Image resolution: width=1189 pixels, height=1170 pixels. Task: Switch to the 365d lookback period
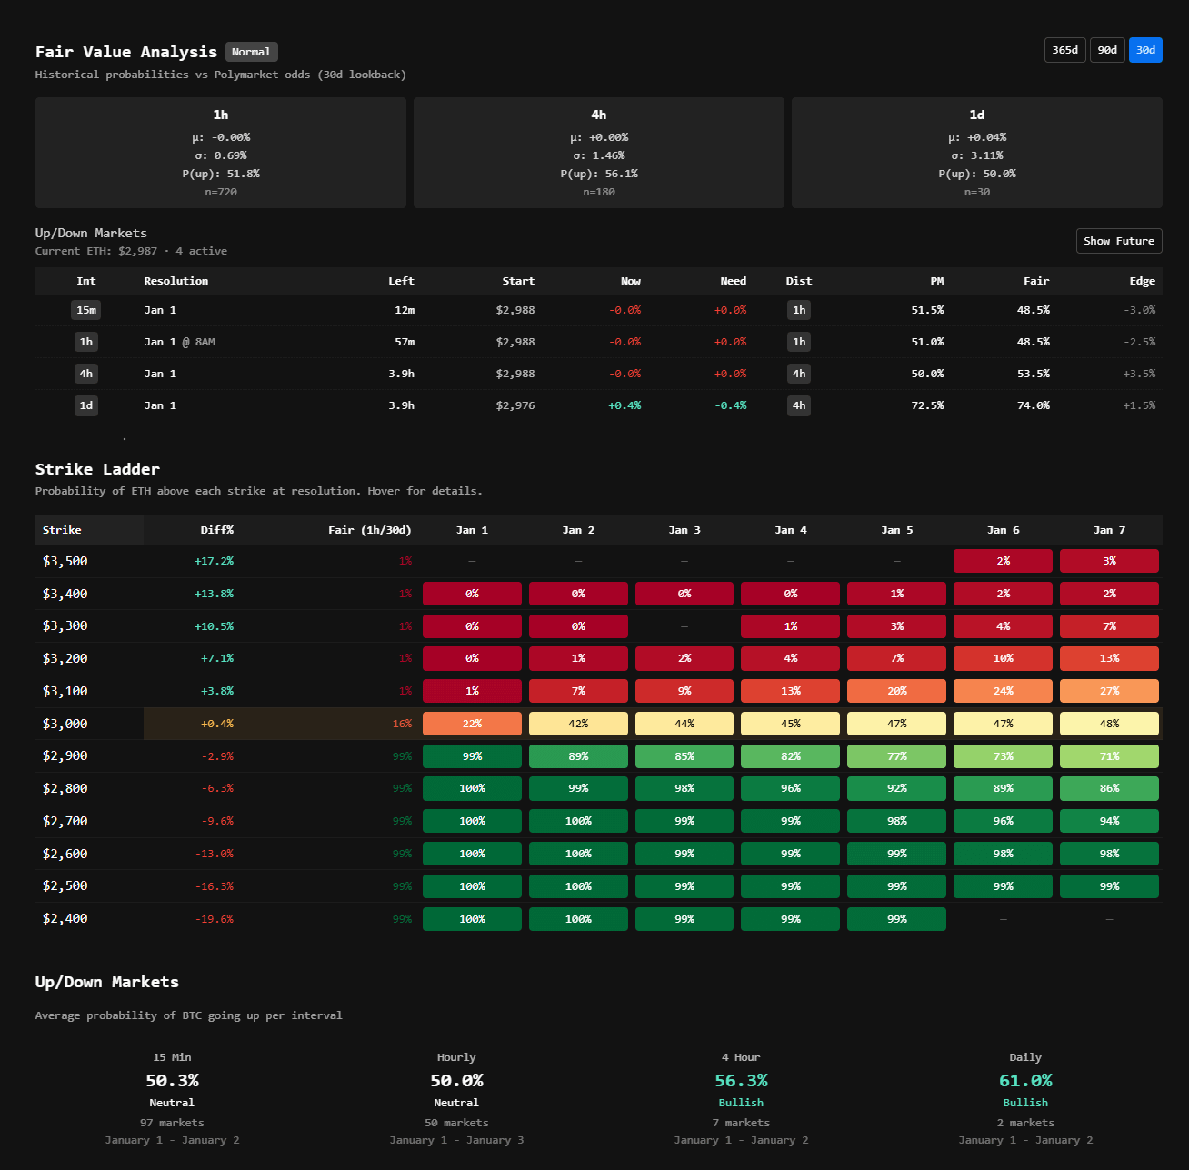1064,50
